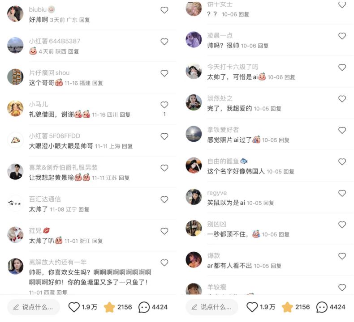Like biubiu's comment 好帅啊

point(164,10)
